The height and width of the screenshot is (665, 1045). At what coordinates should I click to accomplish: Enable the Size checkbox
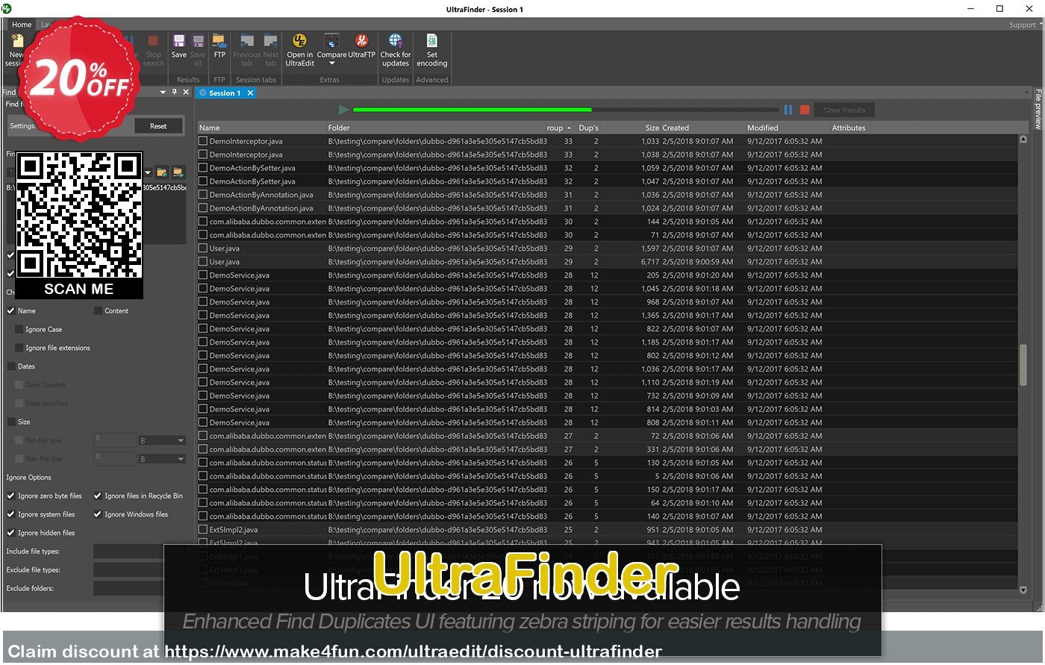tap(11, 422)
